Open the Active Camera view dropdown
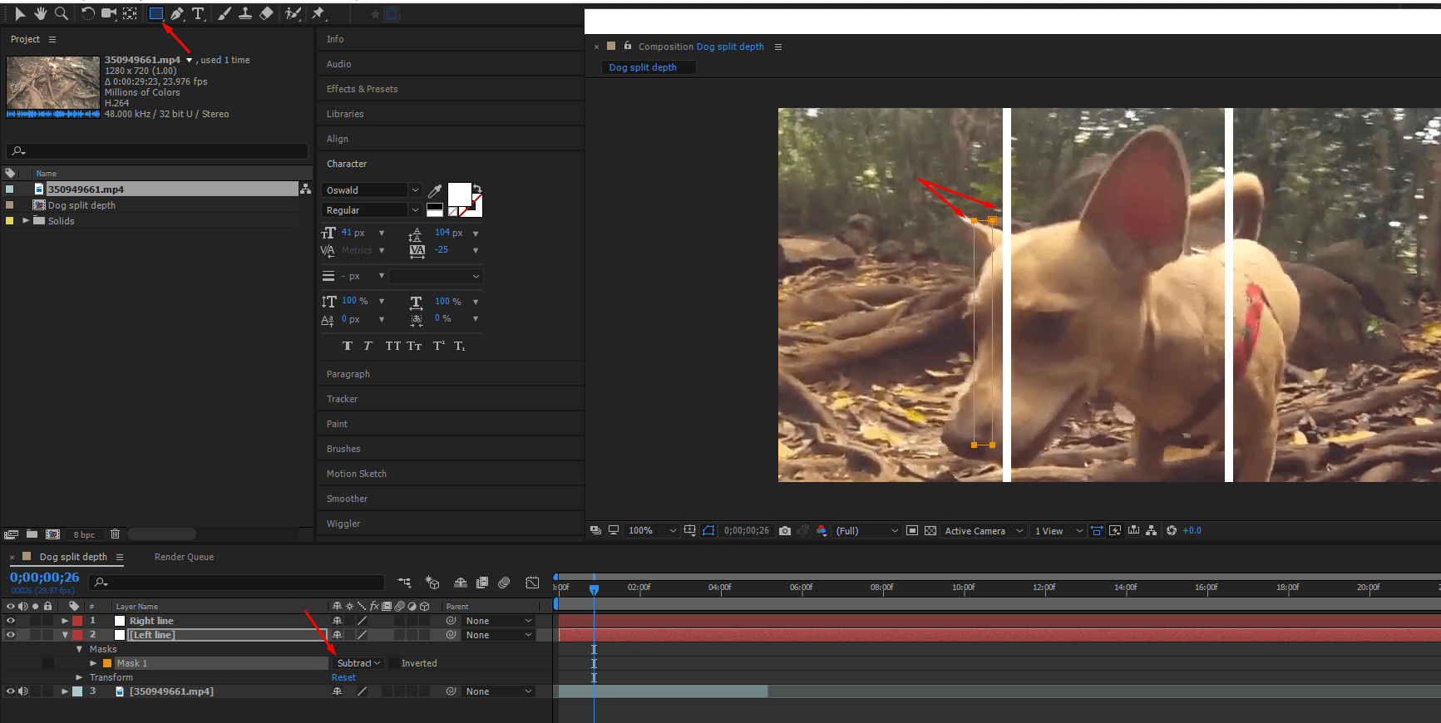 click(984, 530)
